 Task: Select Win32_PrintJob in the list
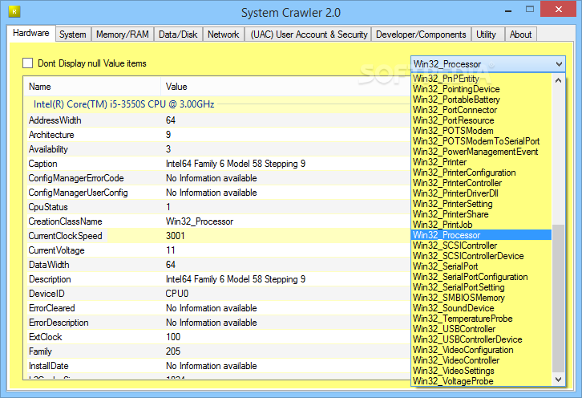tap(482, 224)
